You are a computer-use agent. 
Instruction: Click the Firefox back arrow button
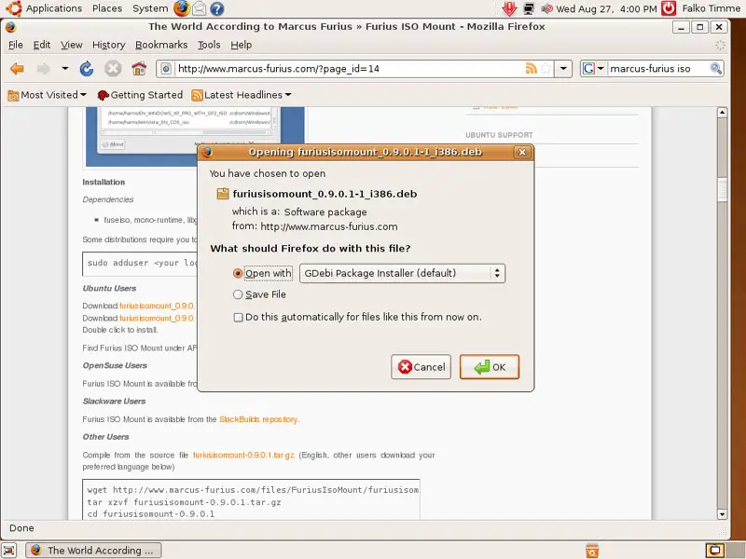pyautogui.click(x=17, y=69)
